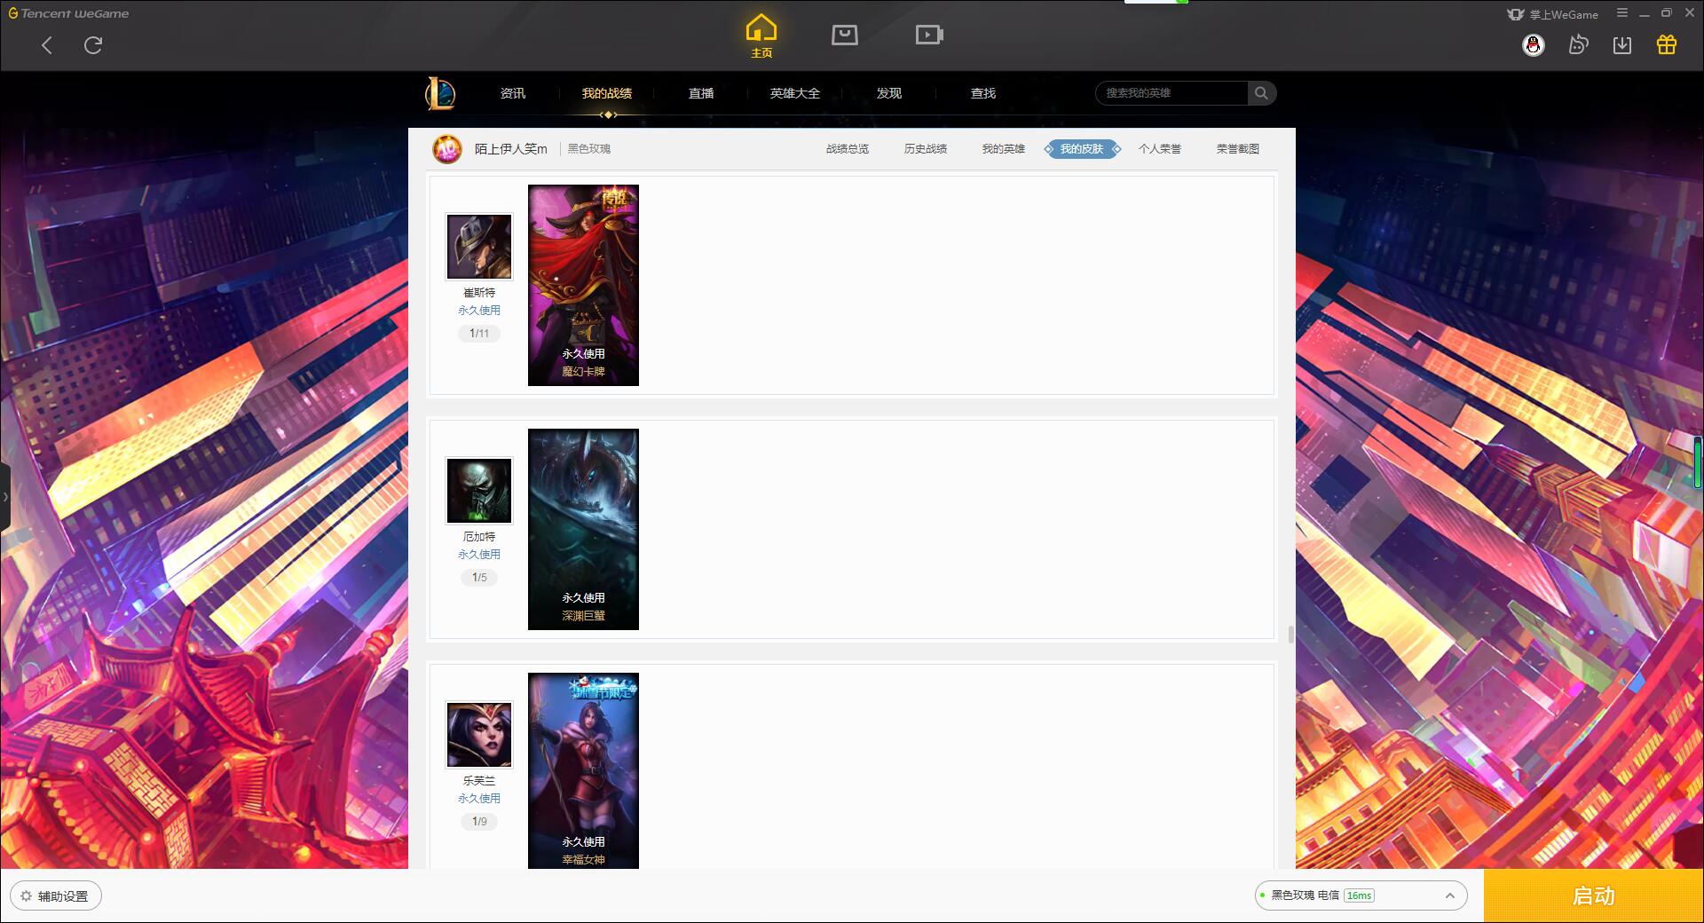Click the League of Legends logo
The width and height of the screenshot is (1704, 923).
click(x=441, y=93)
